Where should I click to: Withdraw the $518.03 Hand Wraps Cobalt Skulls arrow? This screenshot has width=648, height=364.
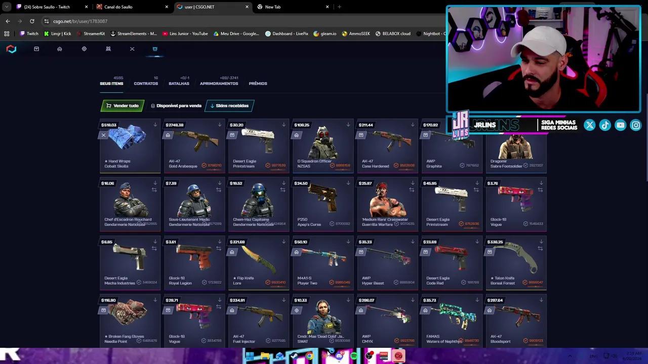155,124
